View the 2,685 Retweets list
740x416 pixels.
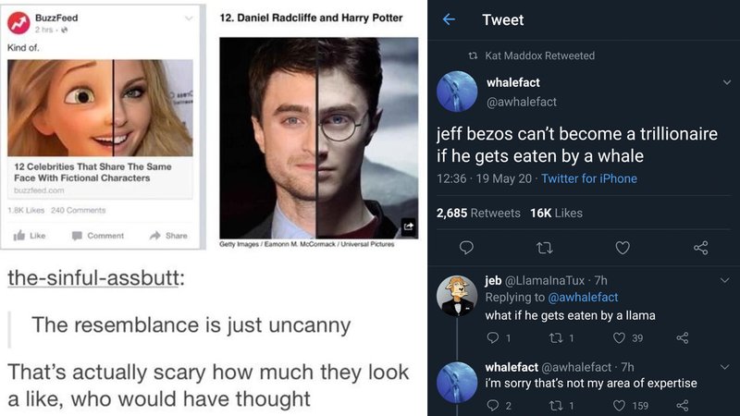pos(478,213)
